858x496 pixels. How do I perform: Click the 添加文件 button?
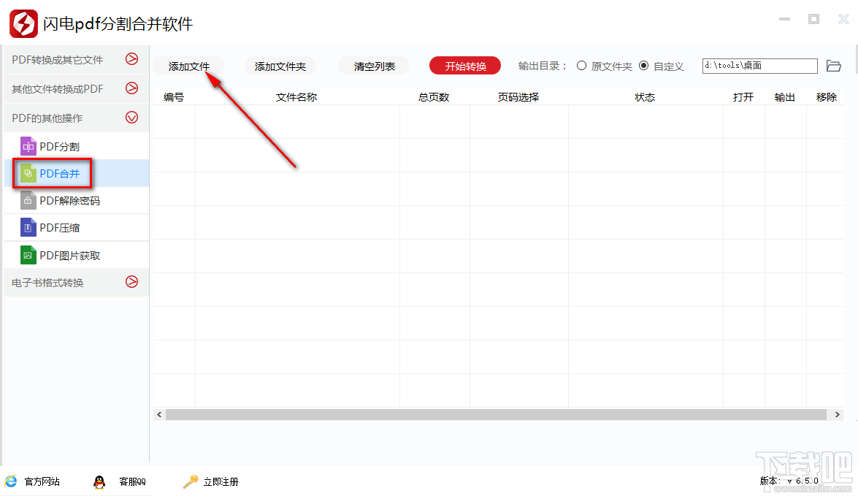188,65
